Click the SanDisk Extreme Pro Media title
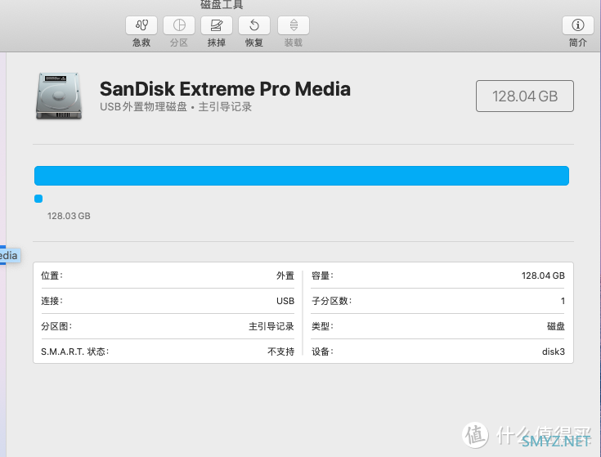This screenshot has height=457, width=601. tap(225, 89)
